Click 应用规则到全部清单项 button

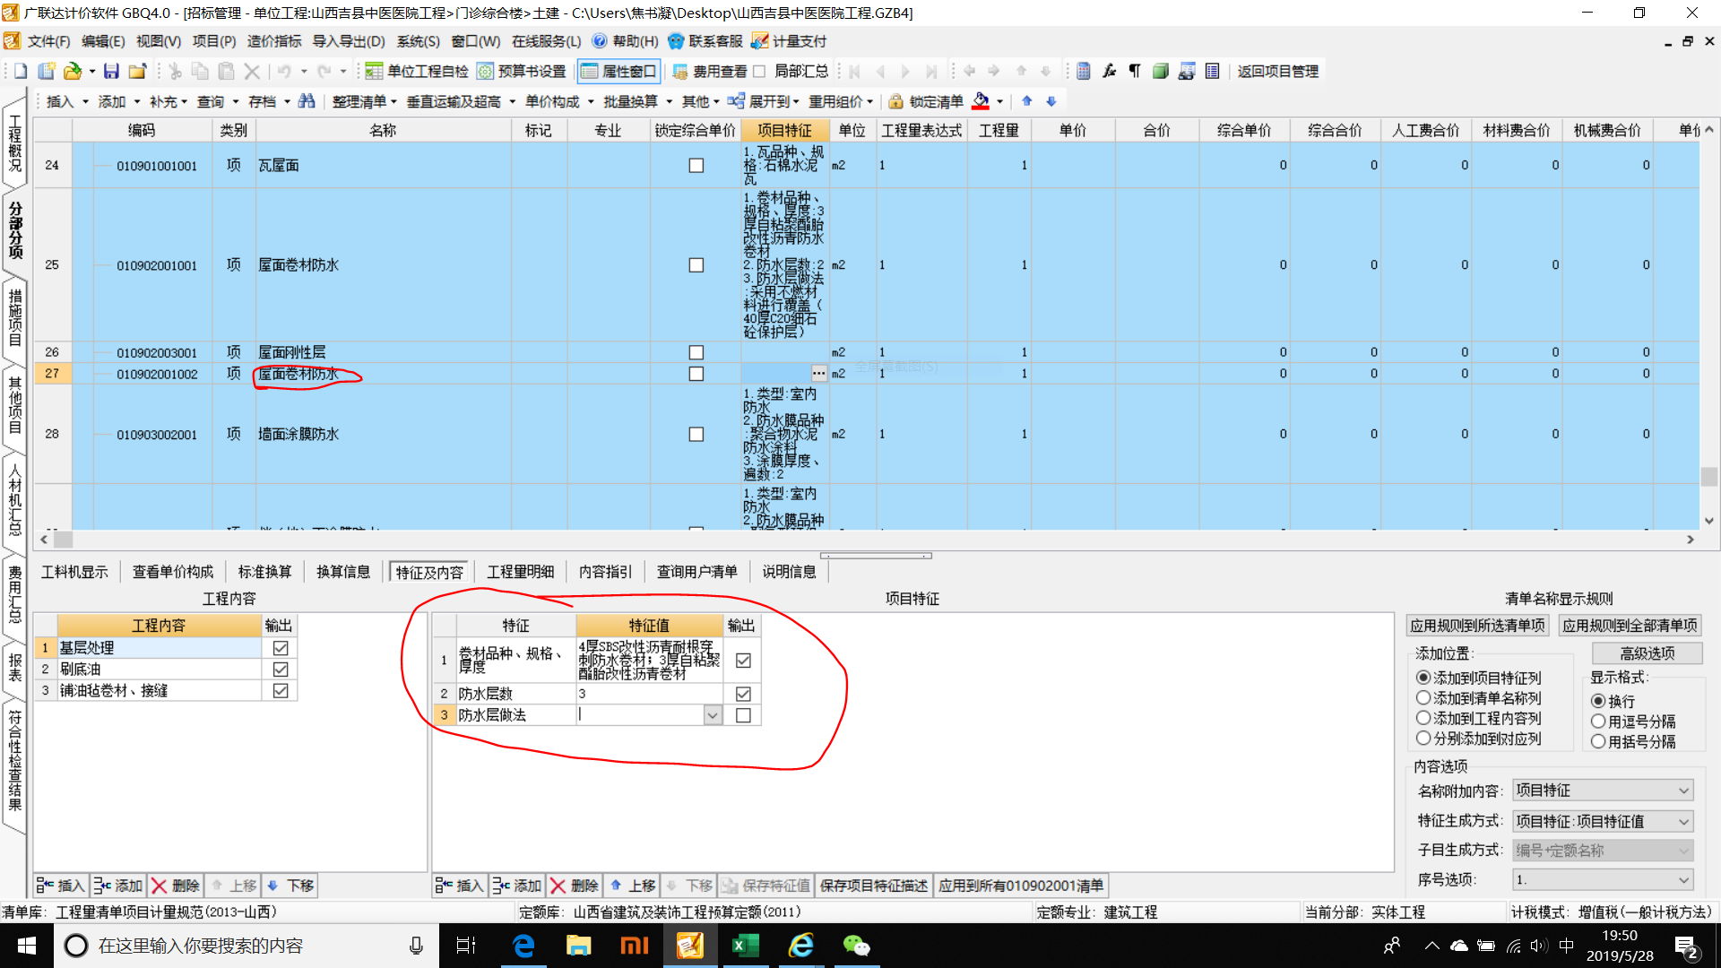pyautogui.click(x=1630, y=626)
